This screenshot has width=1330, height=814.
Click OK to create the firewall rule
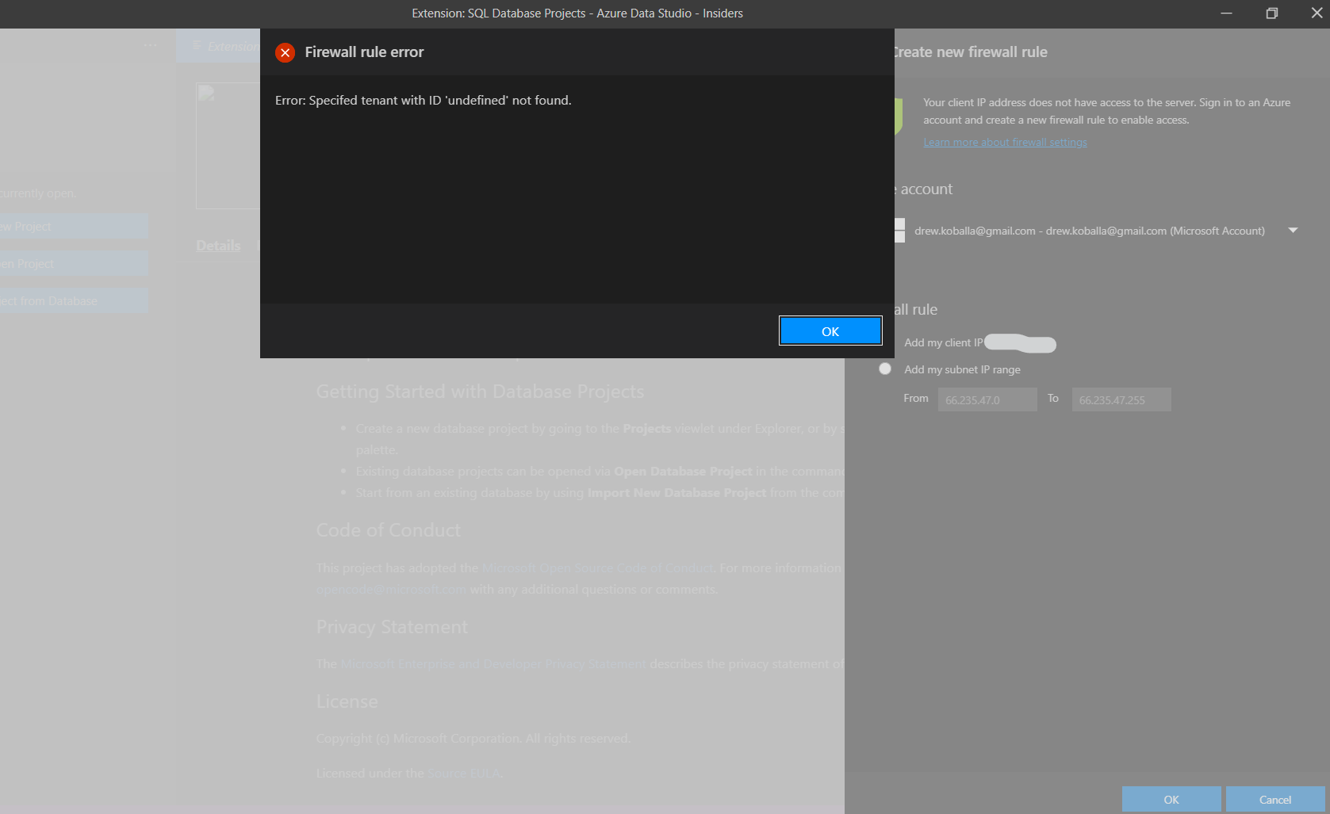(x=1171, y=799)
